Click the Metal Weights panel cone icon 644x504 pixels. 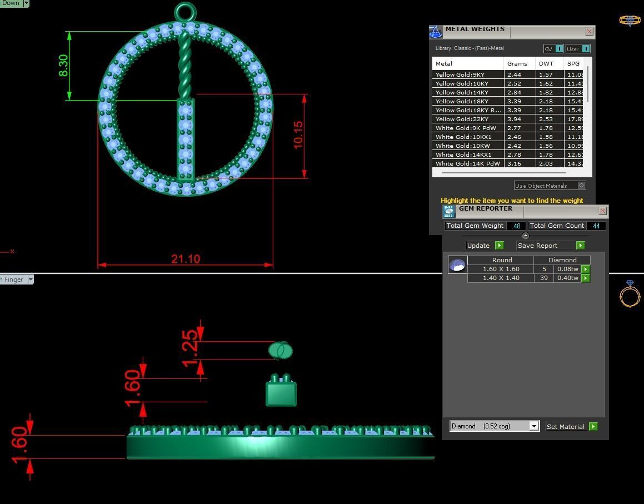point(436,32)
